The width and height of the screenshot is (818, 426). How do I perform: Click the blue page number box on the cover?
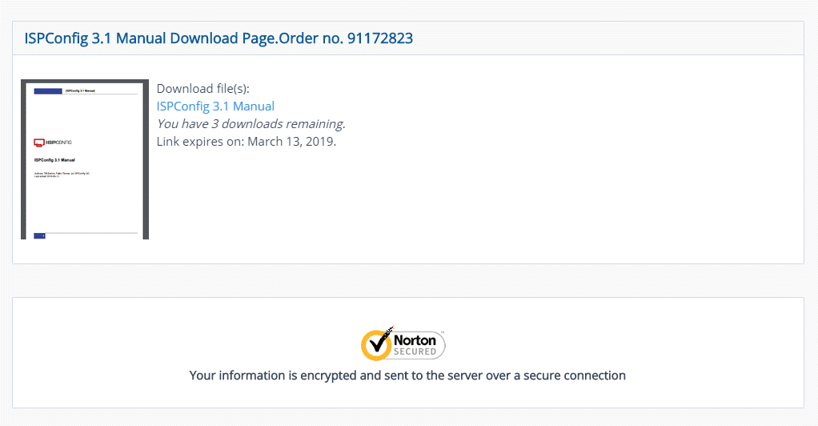39,235
